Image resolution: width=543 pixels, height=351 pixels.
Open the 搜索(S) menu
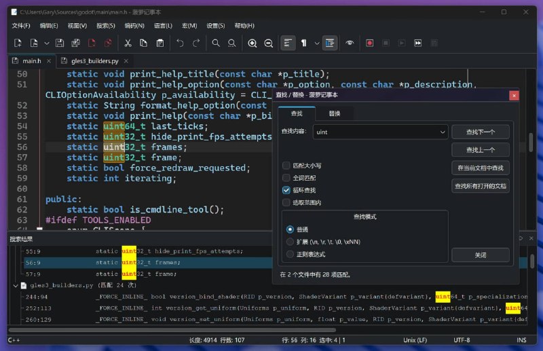(x=106, y=26)
